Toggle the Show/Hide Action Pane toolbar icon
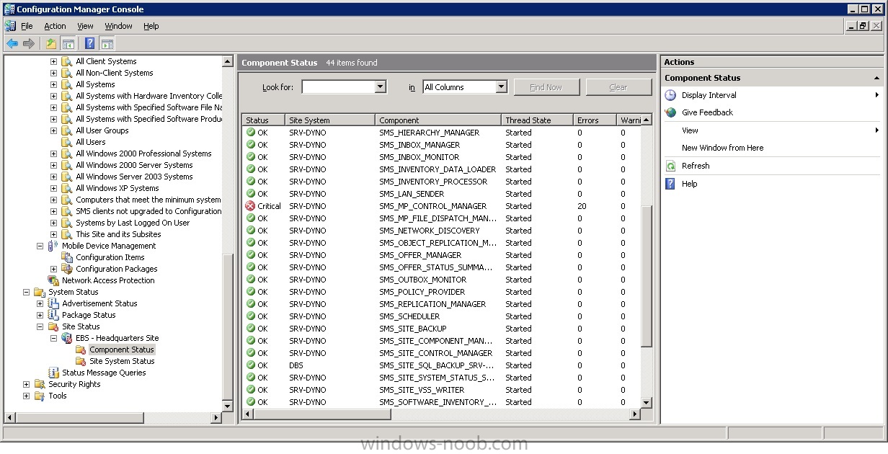Viewport: 888px width, 454px height. (x=107, y=44)
